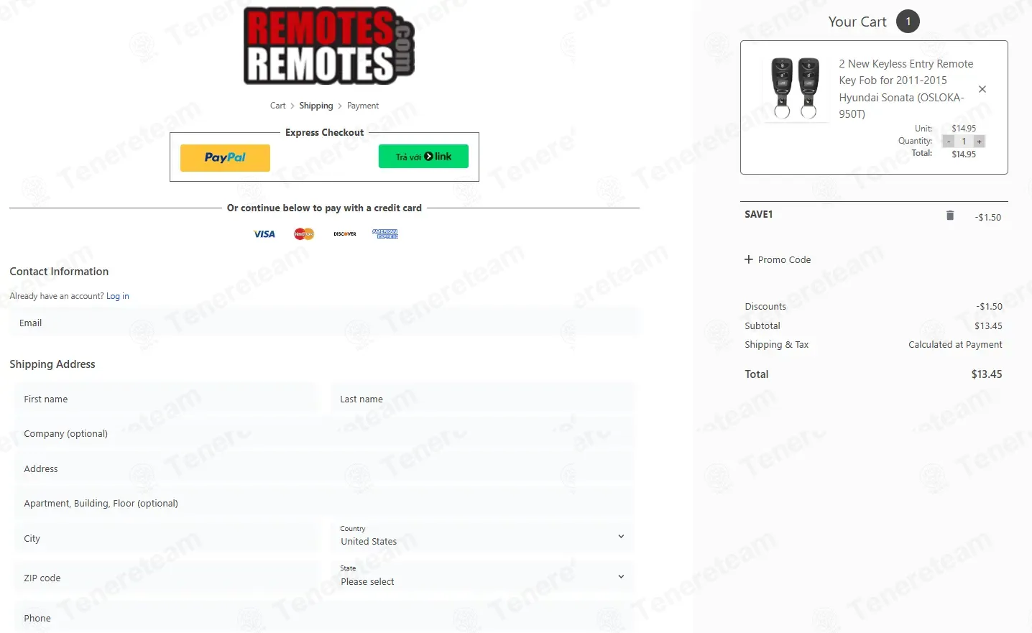Image resolution: width=1032 pixels, height=633 pixels.
Task: Click the ZIP code field
Action: click(166, 578)
